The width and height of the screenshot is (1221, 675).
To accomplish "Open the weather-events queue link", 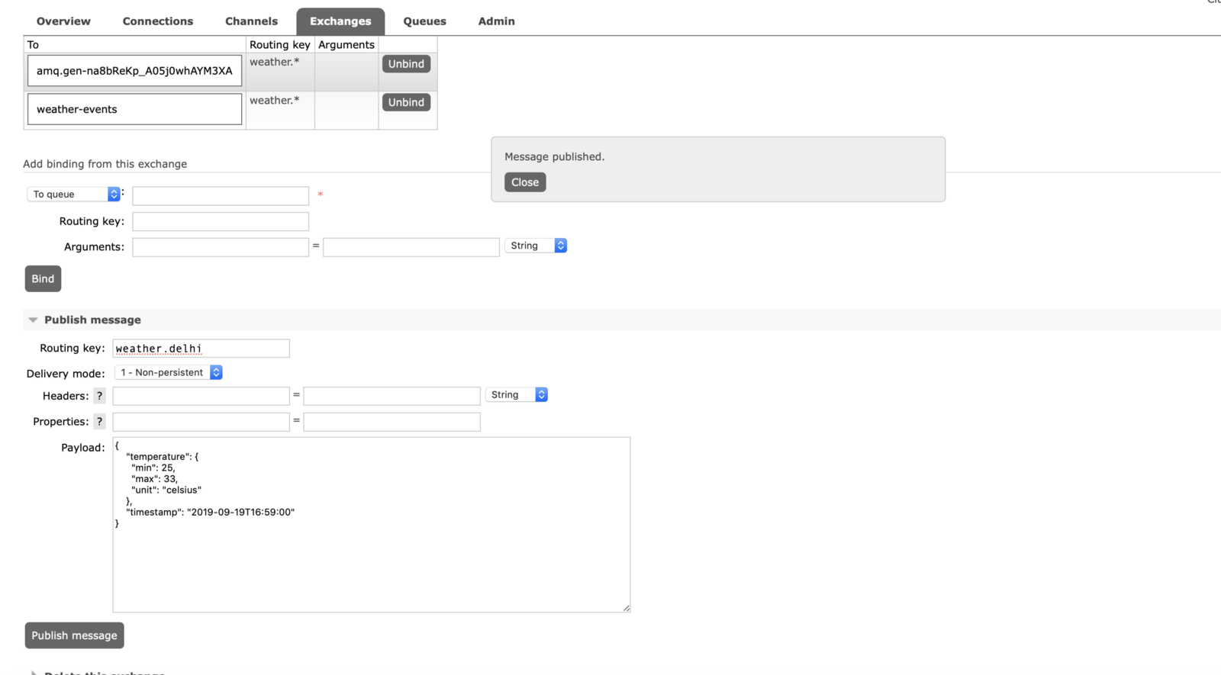I will (77, 109).
